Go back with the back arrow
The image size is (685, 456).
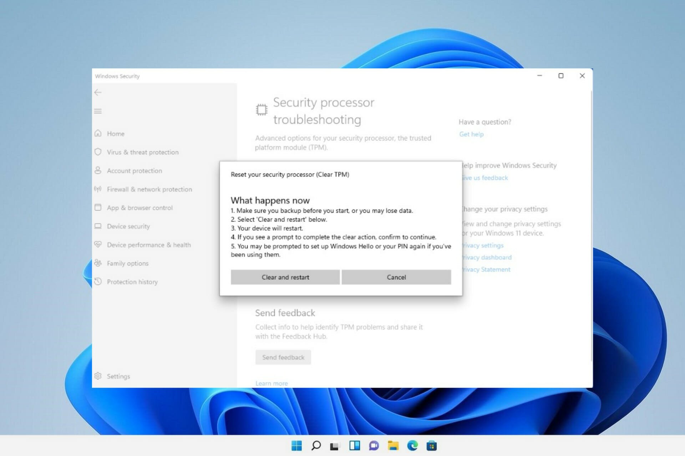pos(98,93)
